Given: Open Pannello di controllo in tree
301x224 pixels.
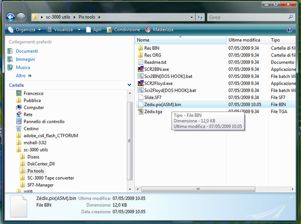Looking at the screenshot, I should point(44,122).
